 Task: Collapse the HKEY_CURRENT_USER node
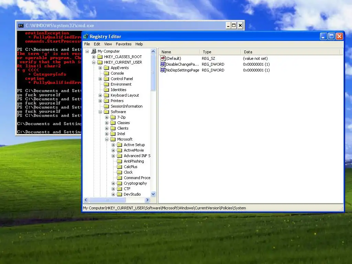93,63
